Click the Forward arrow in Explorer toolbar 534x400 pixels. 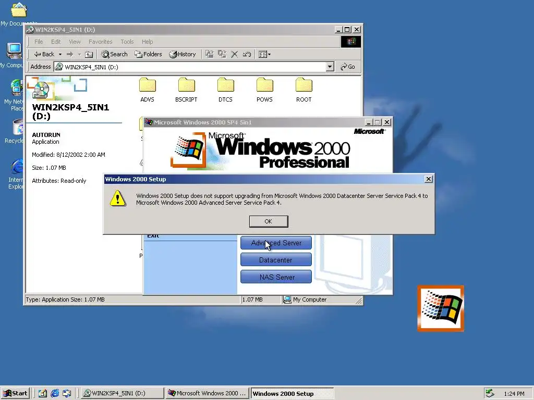point(70,54)
